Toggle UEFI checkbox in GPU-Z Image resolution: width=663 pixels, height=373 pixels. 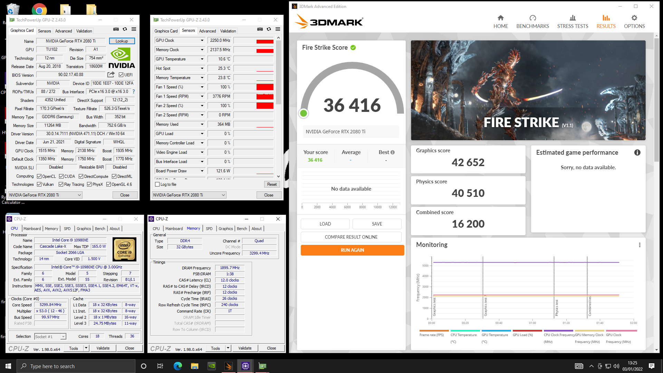pos(121,75)
